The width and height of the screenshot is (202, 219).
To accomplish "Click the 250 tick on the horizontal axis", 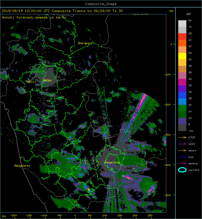I will coord(150,216).
